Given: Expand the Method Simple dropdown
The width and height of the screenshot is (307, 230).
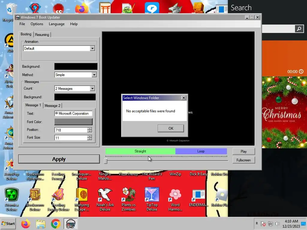Looking at the screenshot, I should pos(94,75).
